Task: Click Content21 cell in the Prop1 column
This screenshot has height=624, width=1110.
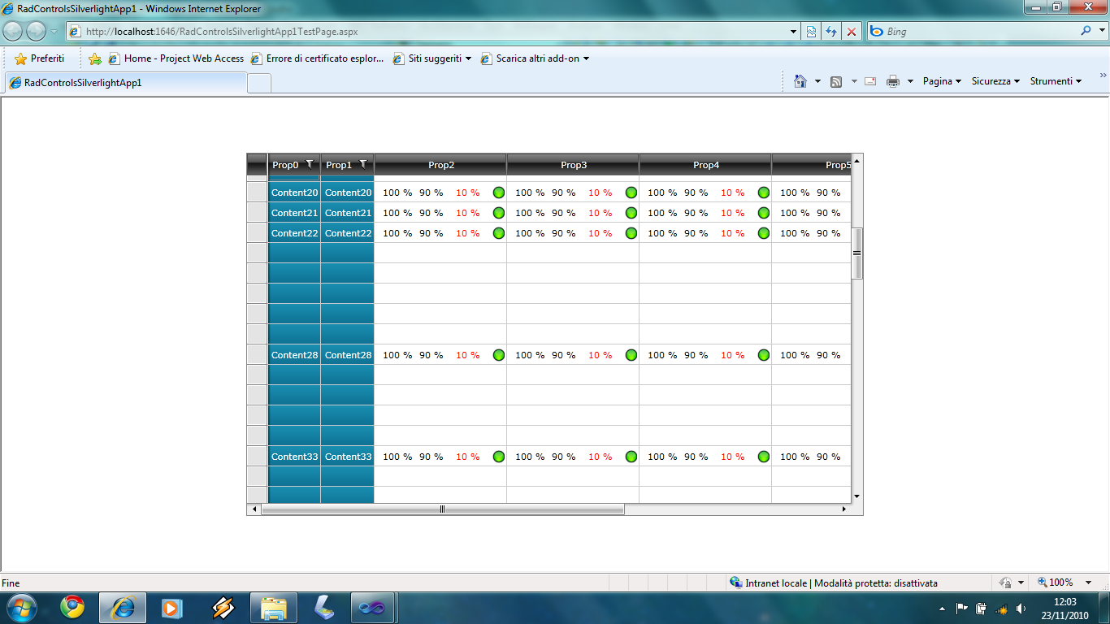Action: (x=348, y=213)
